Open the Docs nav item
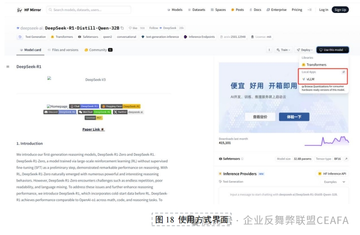360x235 pixels. click(255, 10)
